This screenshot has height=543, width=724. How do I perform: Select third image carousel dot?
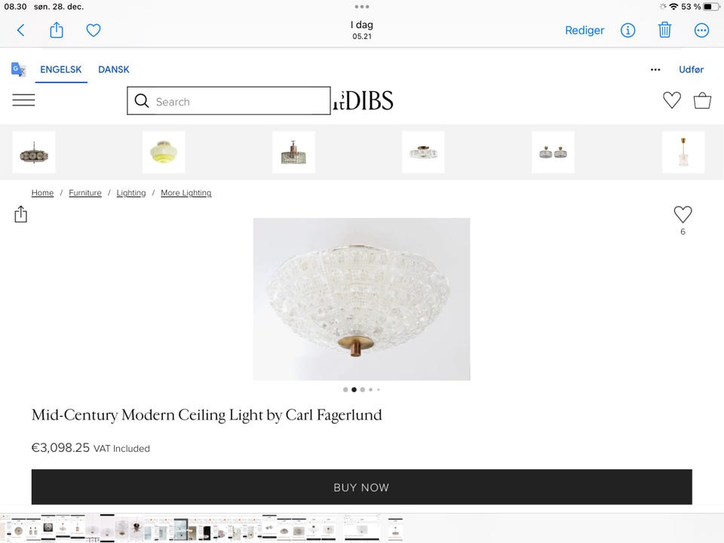363,390
